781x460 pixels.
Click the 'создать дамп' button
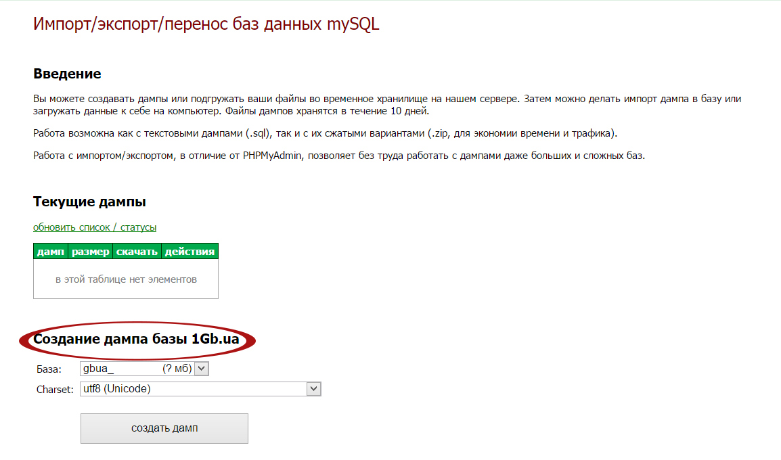164,428
